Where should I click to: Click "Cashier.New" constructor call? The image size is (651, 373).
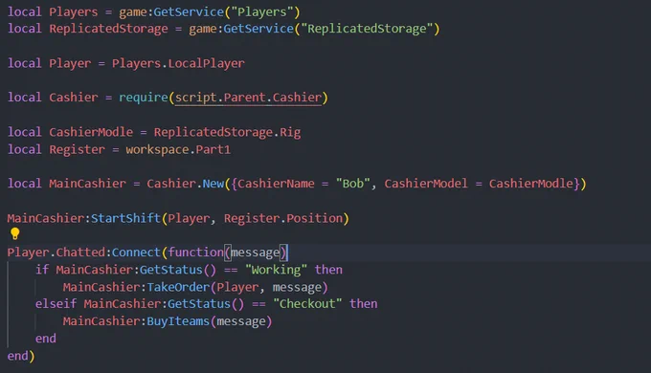pyautogui.click(x=185, y=184)
